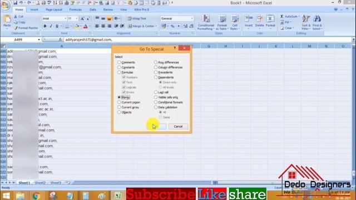Click the Copy button in Clipboard
Viewport: 356px width, 200px height.
coord(19,22)
